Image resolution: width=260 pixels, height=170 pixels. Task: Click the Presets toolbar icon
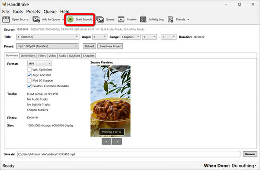coord(170,20)
